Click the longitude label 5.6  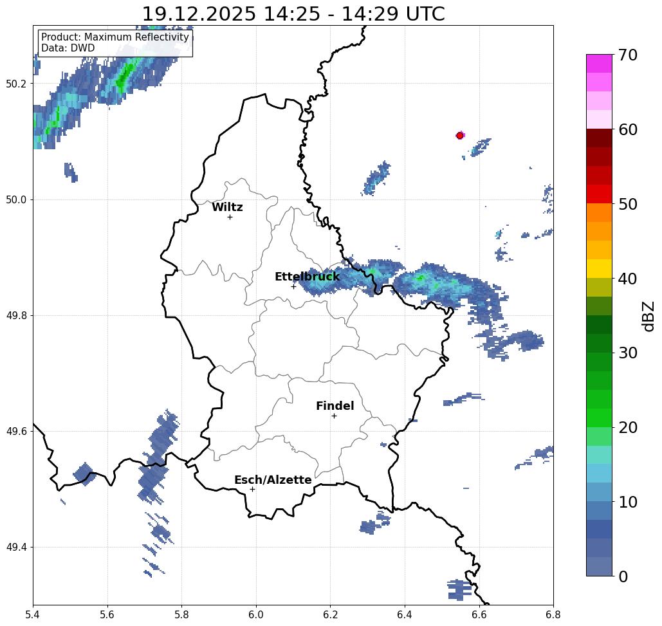(x=107, y=614)
